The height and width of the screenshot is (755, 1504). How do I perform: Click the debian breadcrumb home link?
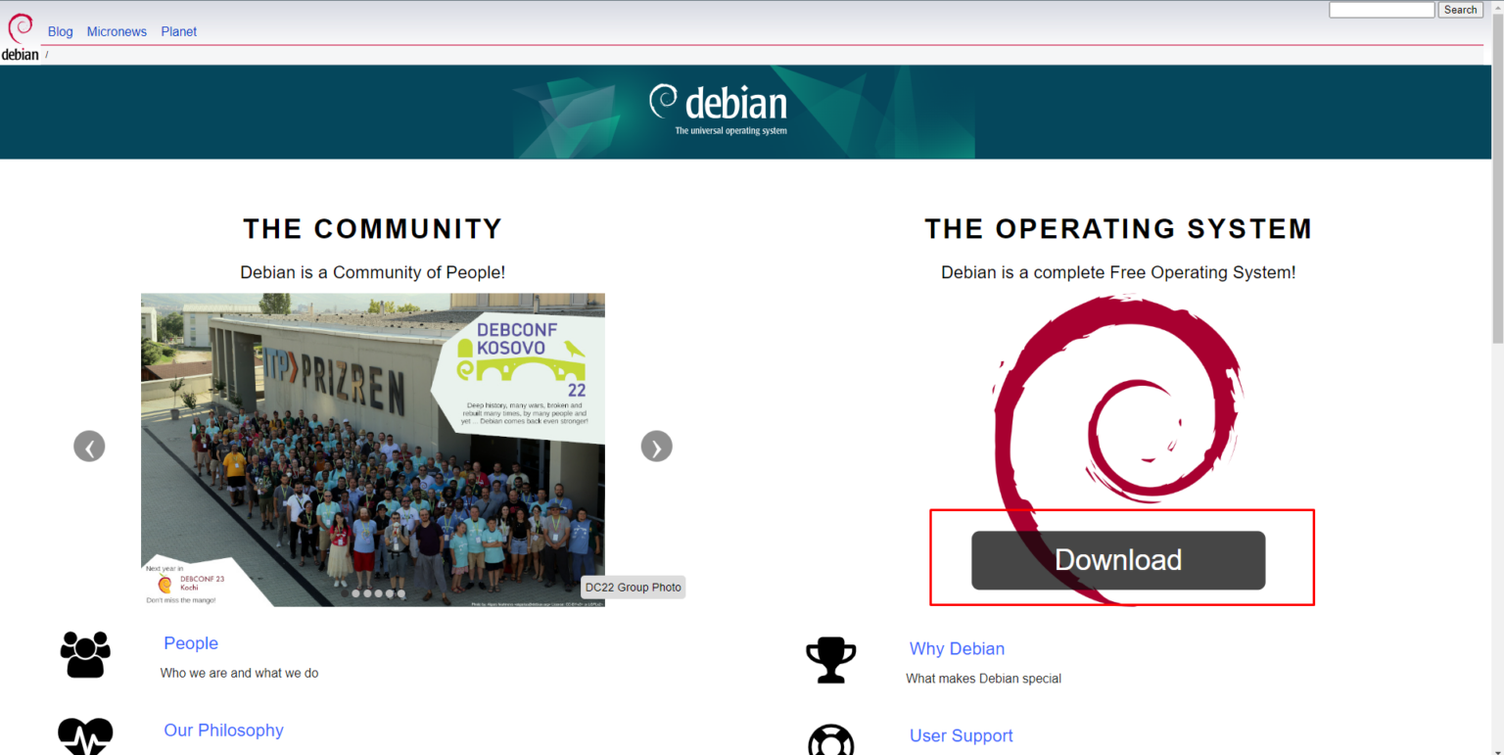[x=20, y=55]
